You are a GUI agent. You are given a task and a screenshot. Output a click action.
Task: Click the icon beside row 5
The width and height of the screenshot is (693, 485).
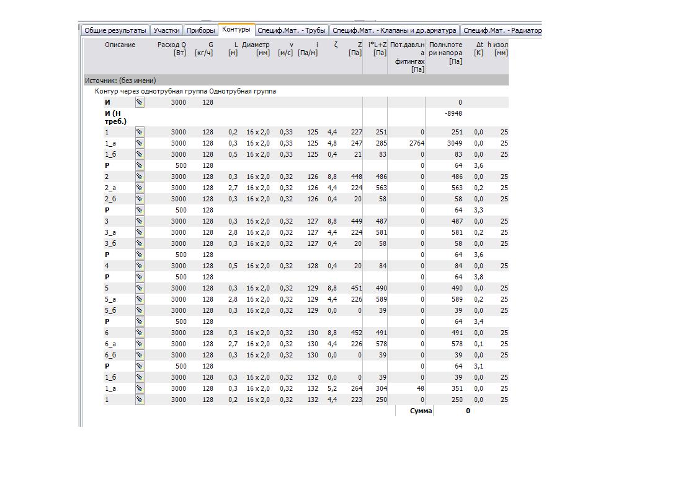[140, 289]
